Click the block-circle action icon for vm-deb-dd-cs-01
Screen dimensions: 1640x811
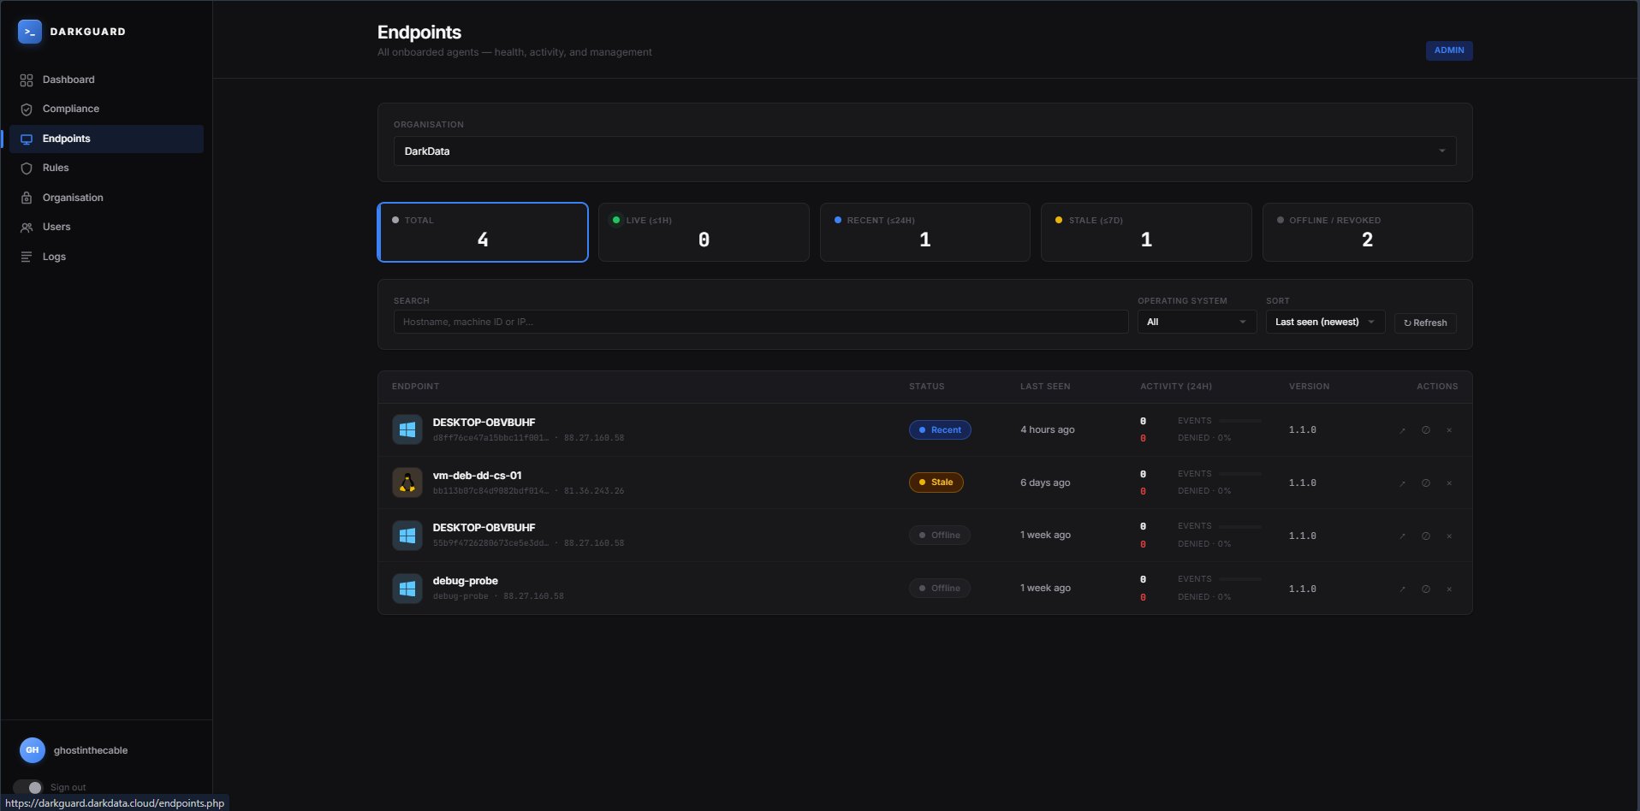(1426, 483)
